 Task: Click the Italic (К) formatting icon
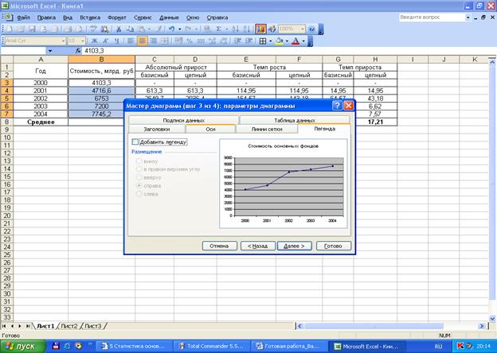(105, 41)
